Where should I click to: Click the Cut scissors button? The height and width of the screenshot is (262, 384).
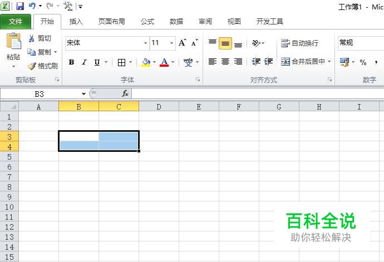[40, 38]
